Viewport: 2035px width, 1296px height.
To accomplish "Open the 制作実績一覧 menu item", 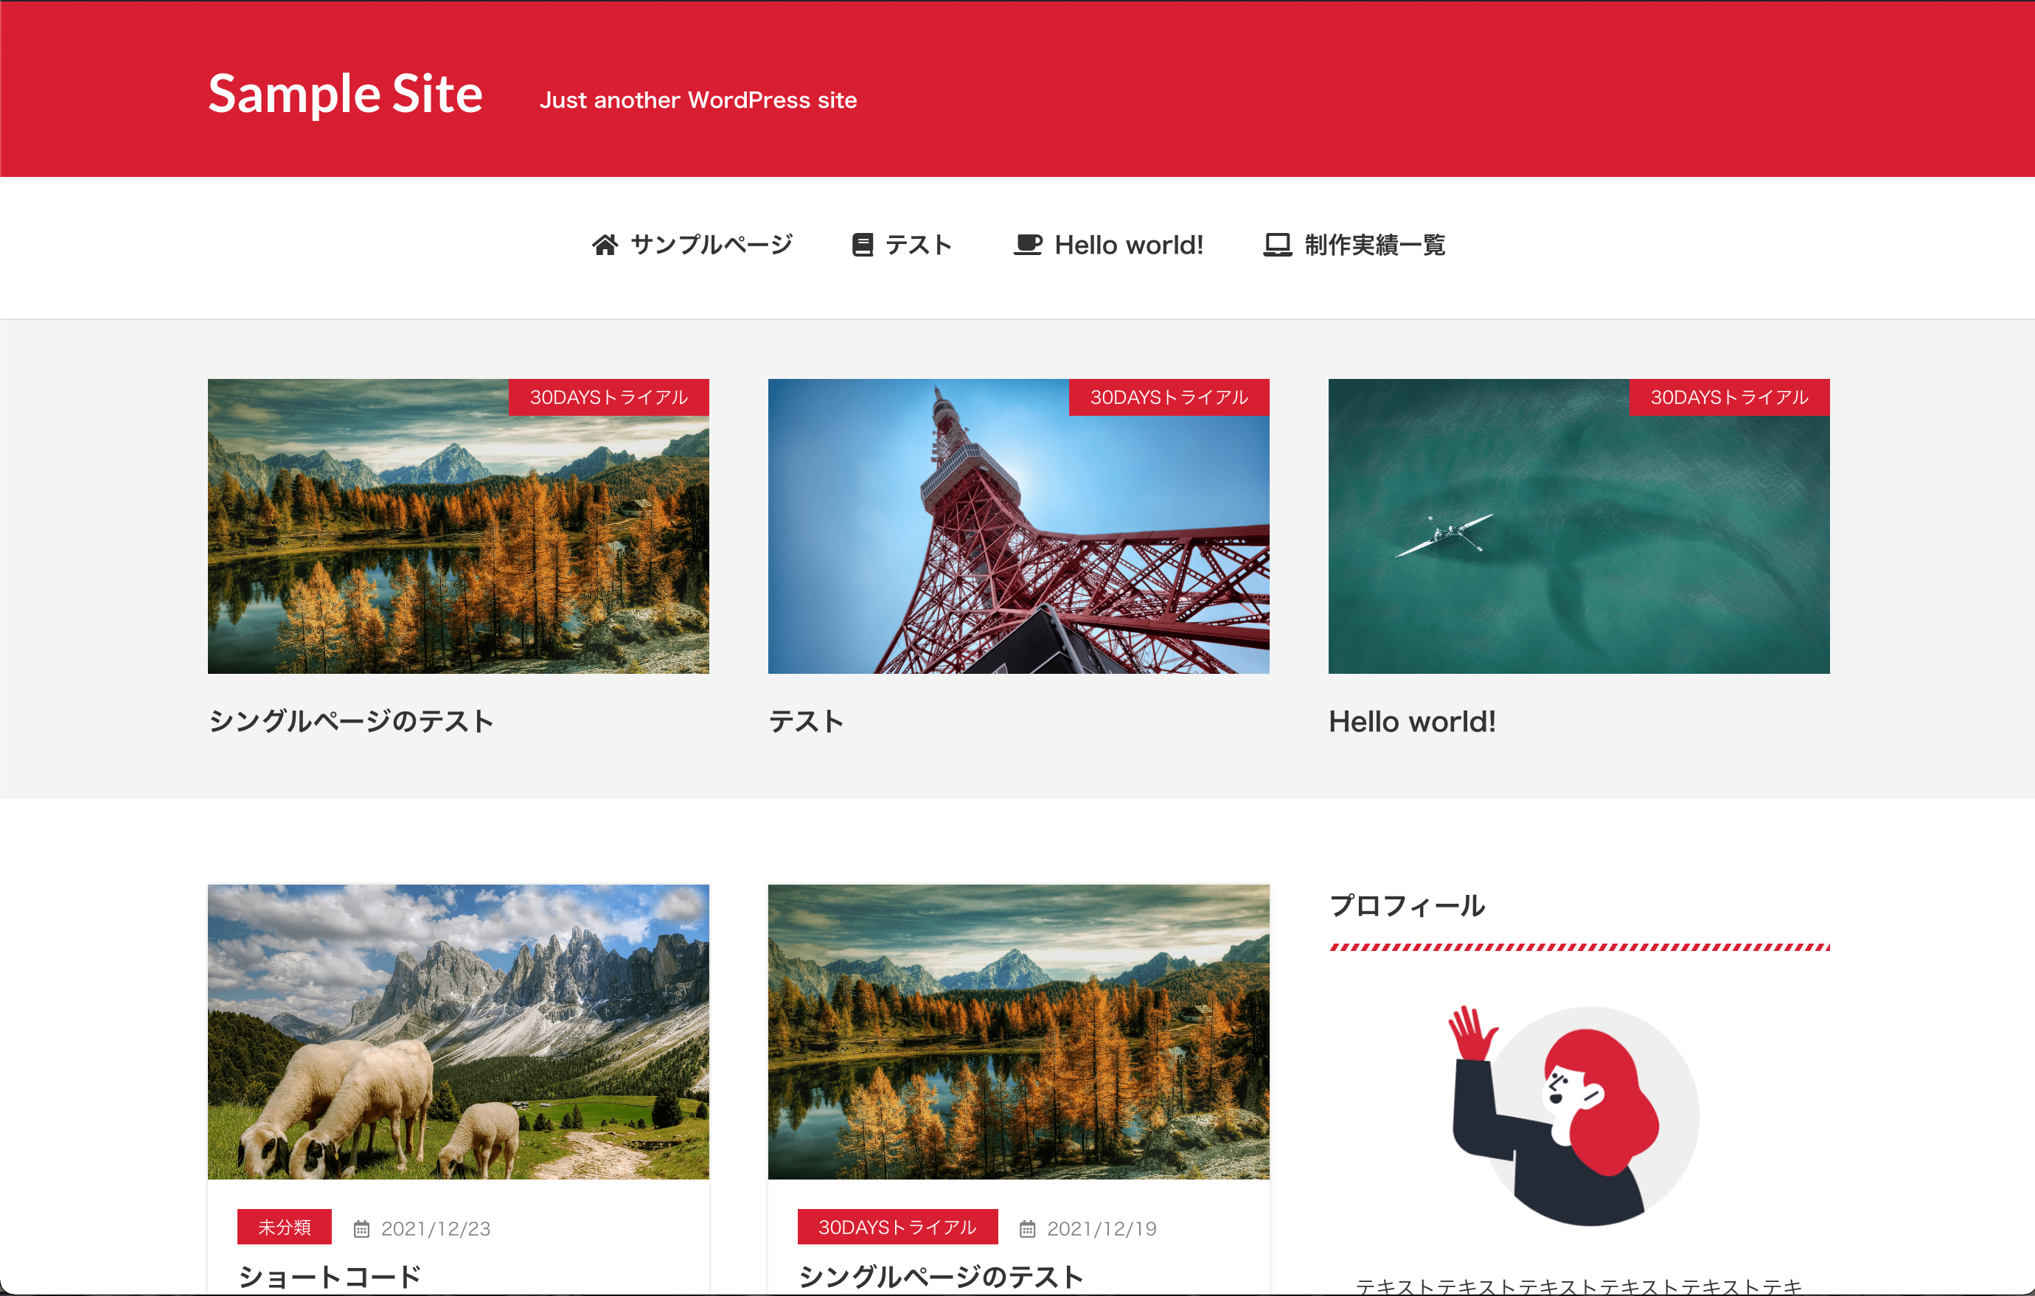I will pos(1374,245).
